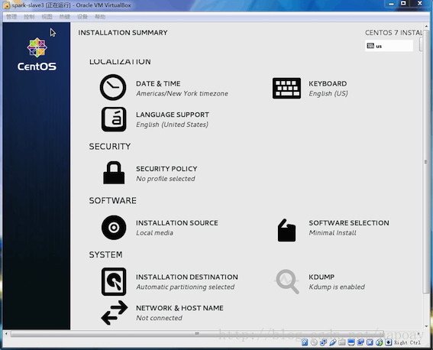Viewport: 433px width, 350px height.
Task: Open the 视图 menu
Action: [x=47, y=17]
